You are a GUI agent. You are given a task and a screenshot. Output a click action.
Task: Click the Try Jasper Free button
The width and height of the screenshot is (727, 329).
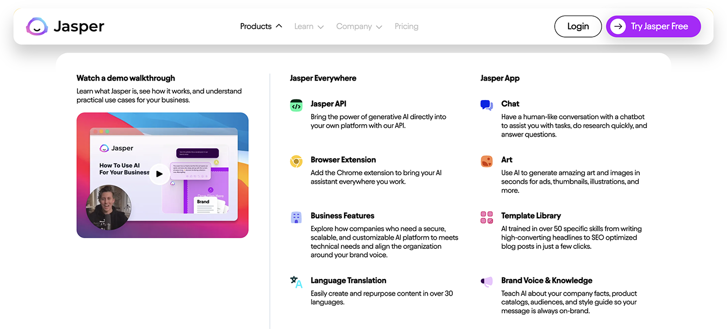click(653, 26)
